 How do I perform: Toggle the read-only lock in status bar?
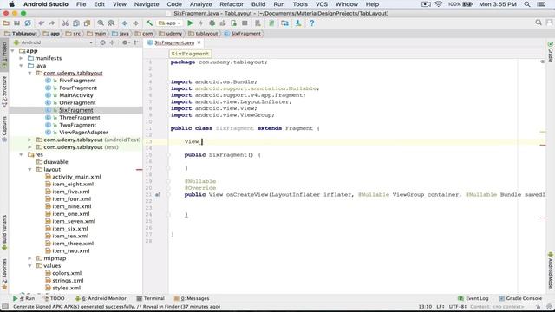539,307
